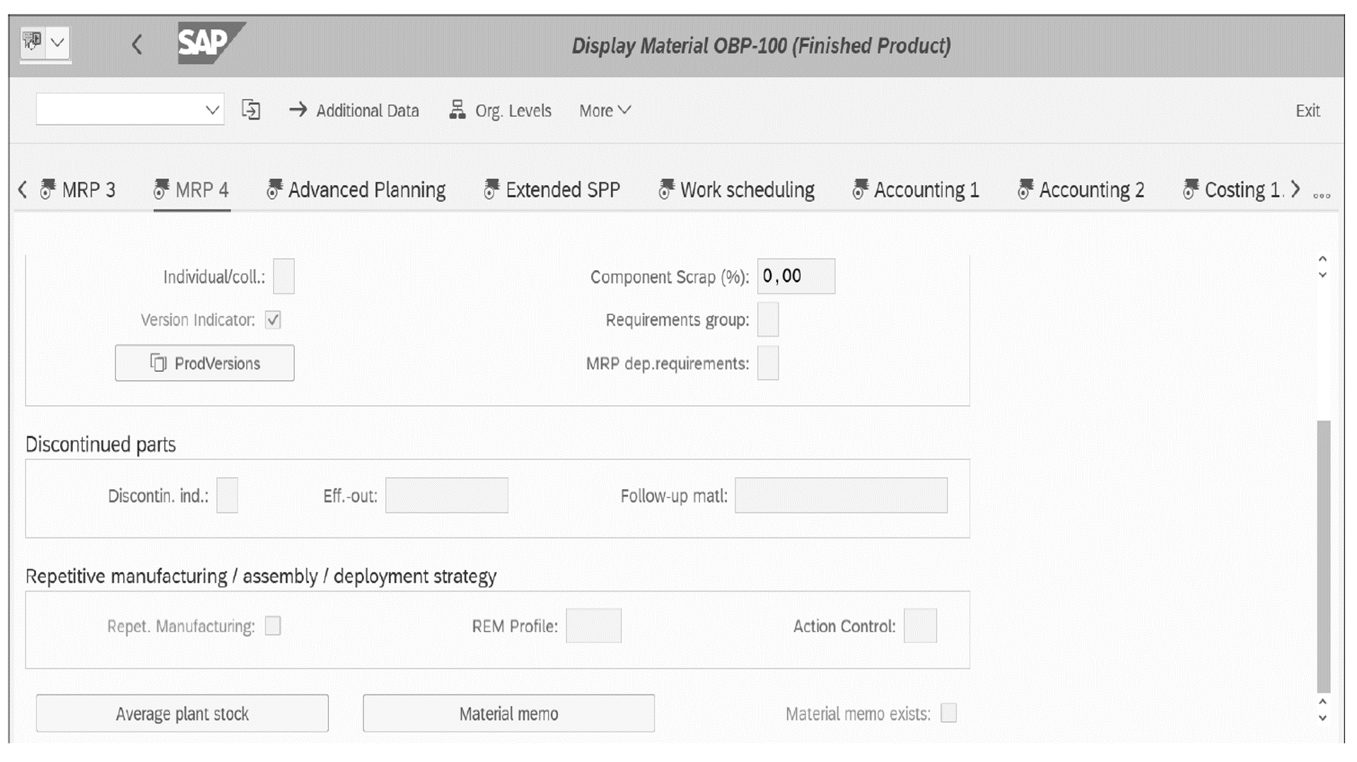The image size is (1357, 762).
Task: Expand hidden tabs with right chevron
Action: click(1296, 189)
